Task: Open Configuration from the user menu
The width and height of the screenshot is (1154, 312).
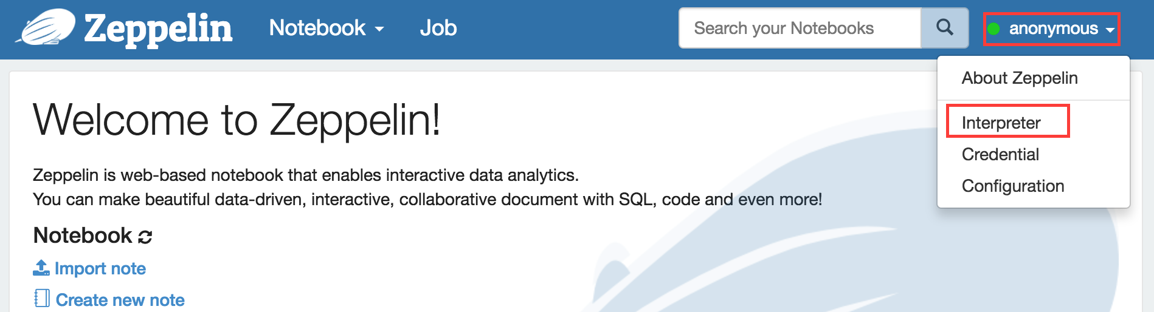Action: coord(1013,186)
